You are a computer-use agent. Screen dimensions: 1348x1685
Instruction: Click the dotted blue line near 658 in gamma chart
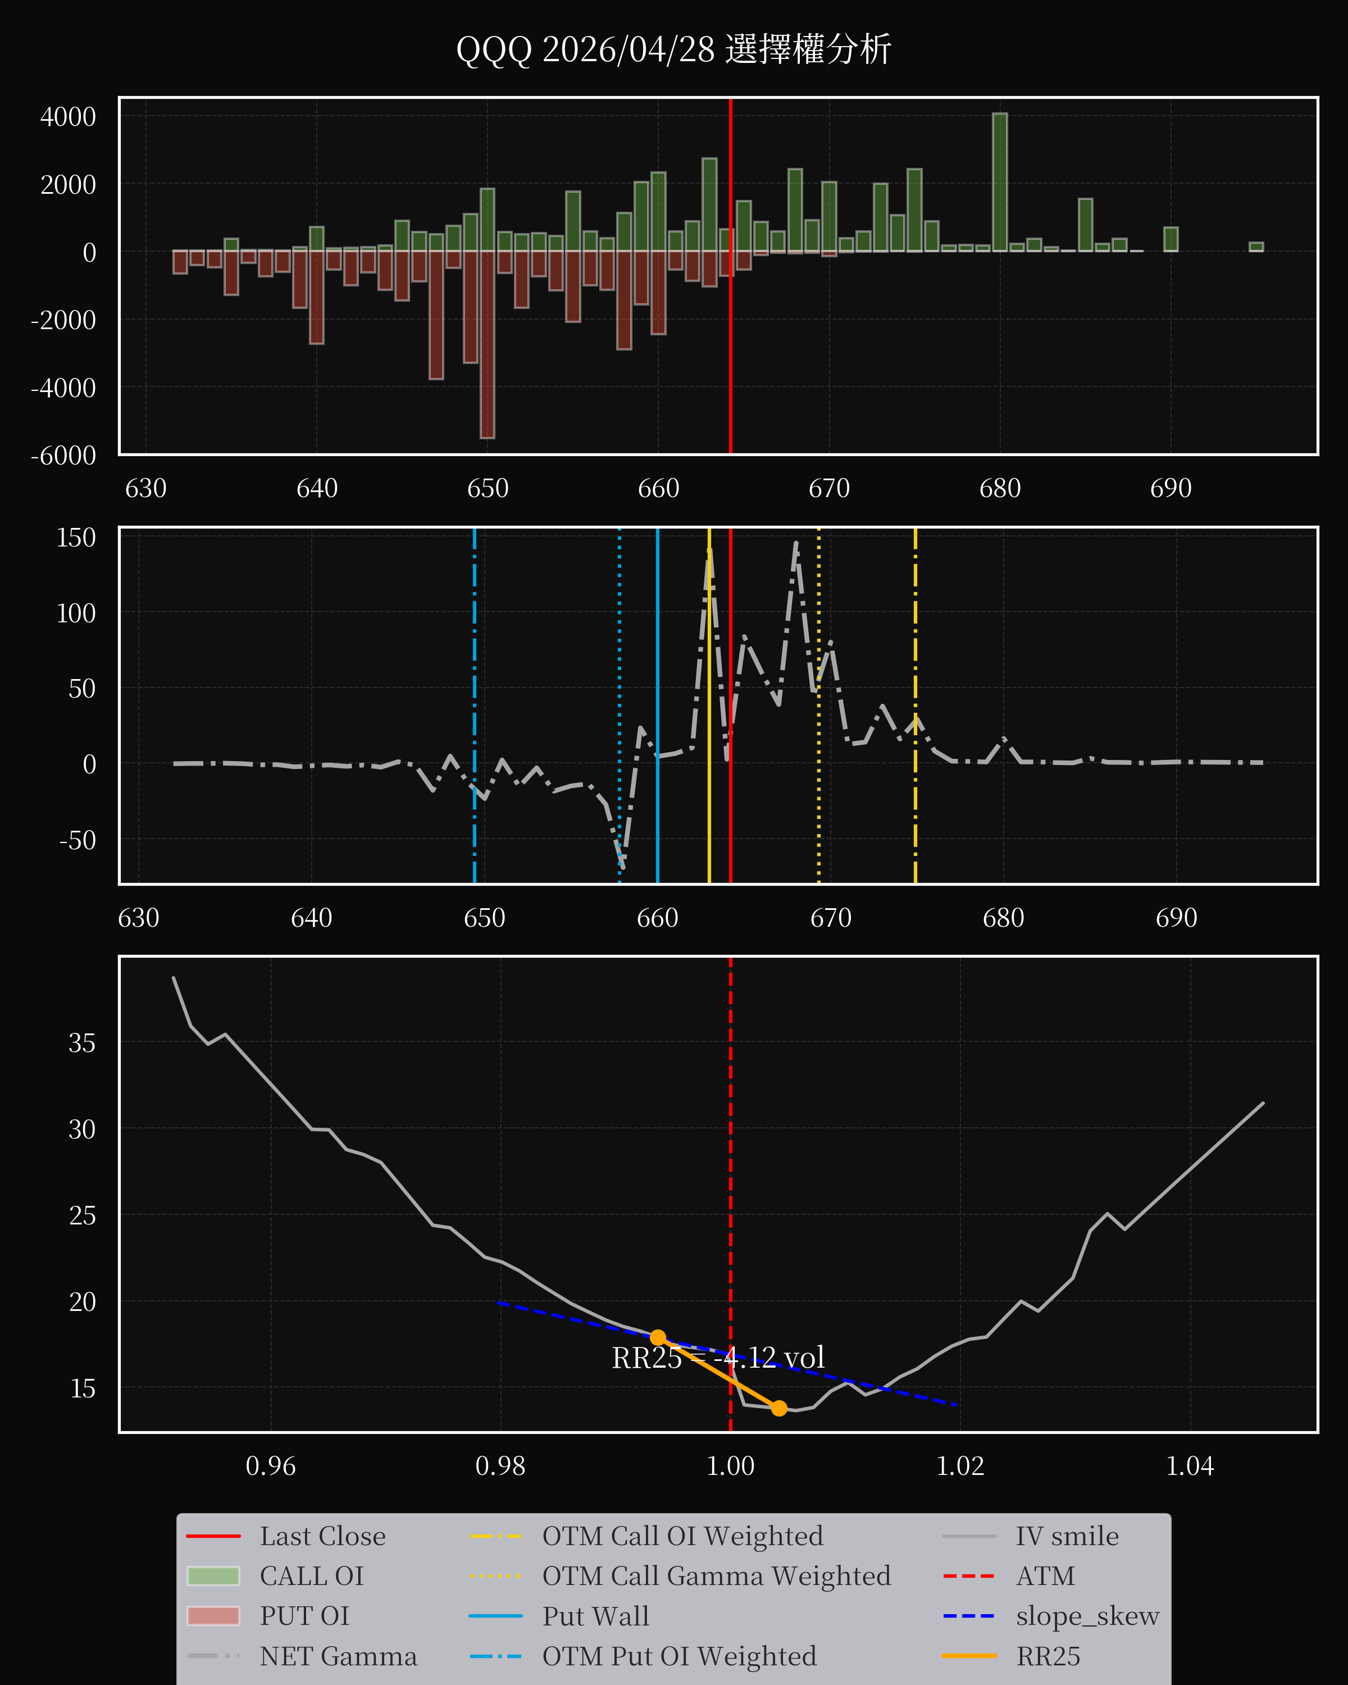pyautogui.click(x=620, y=705)
